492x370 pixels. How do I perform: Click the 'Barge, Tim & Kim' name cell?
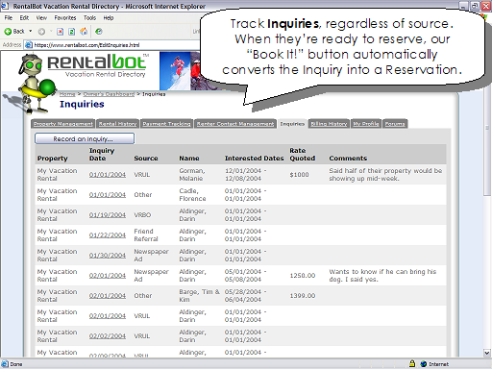199,296
